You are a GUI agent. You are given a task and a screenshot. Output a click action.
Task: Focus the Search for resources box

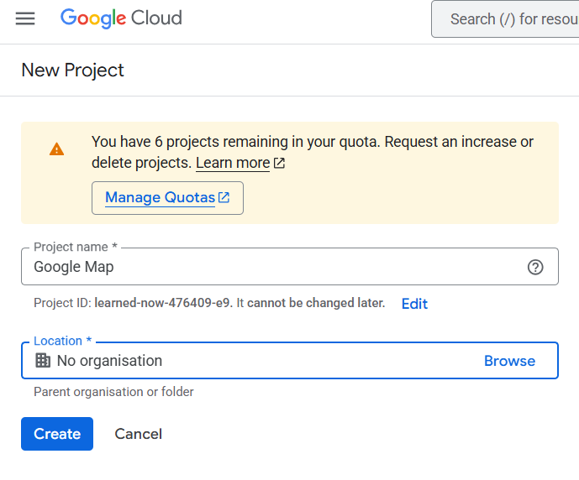click(x=505, y=18)
